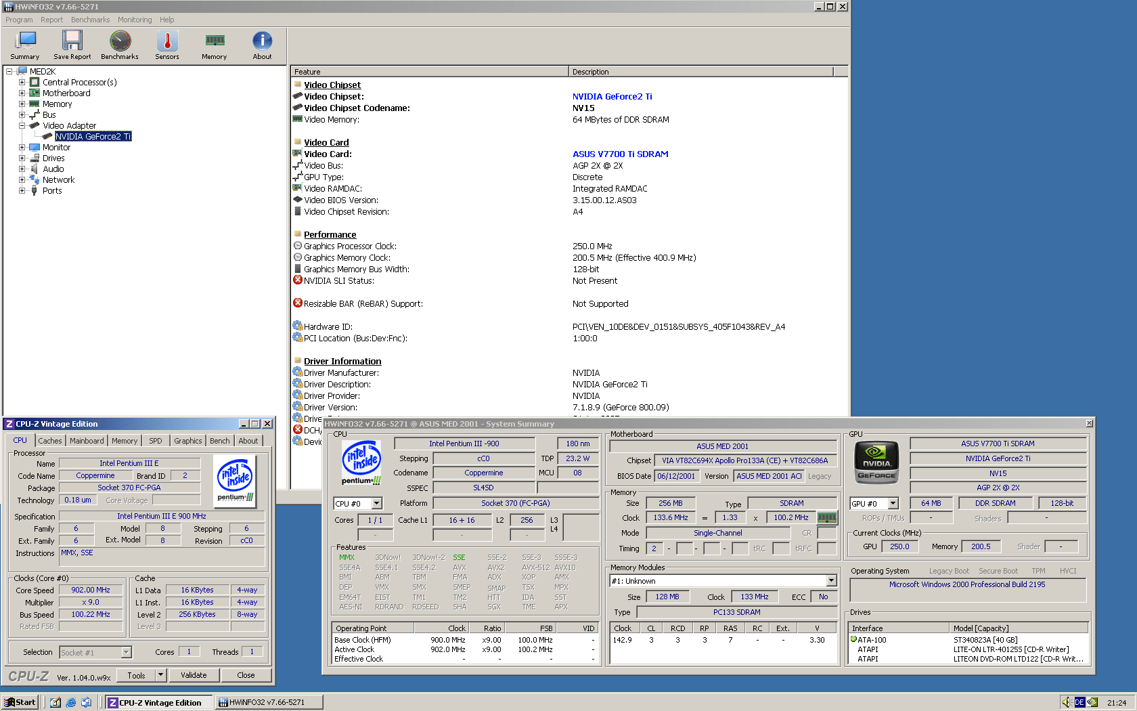Open the Memory tab in CPU-Z
This screenshot has height=711, width=1137.
click(x=125, y=441)
